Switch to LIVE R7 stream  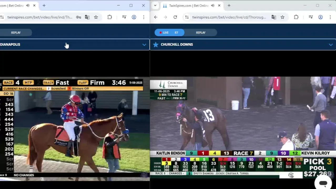coord(169,33)
